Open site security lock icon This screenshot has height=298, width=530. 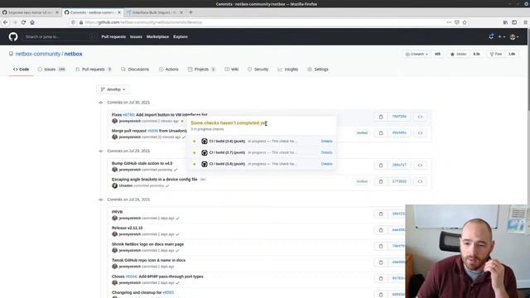[81, 22]
